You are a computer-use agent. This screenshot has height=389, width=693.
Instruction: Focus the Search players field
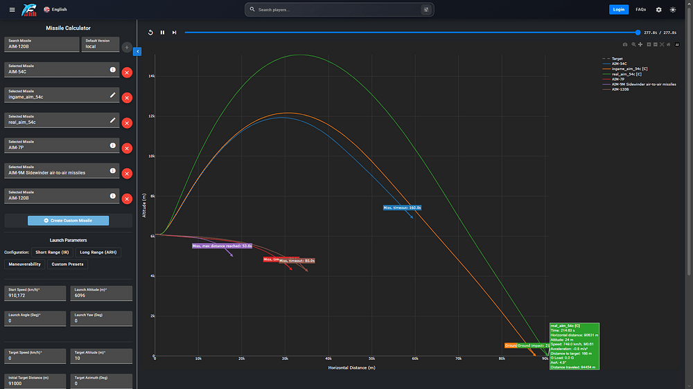click(x=338, y=9)
